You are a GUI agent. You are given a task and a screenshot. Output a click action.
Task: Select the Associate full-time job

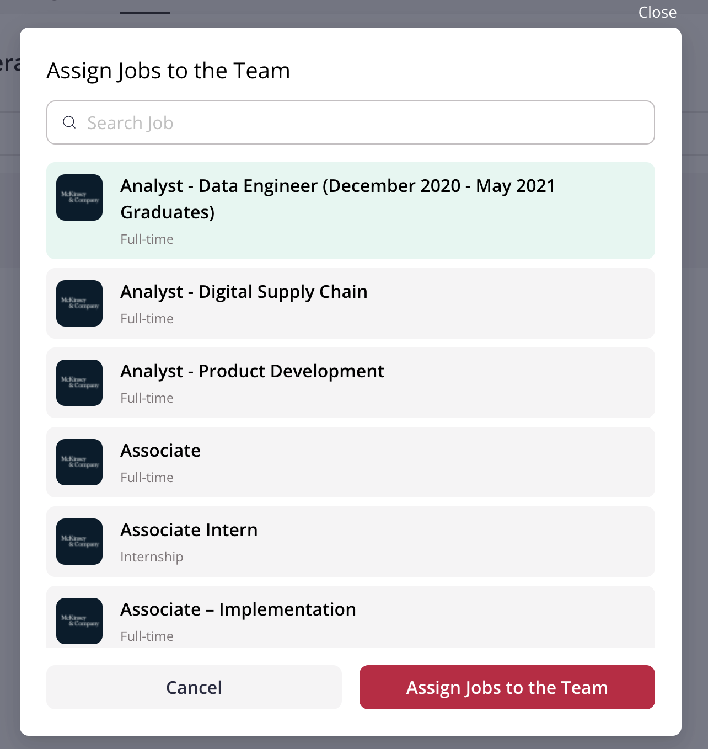[351, 462]
